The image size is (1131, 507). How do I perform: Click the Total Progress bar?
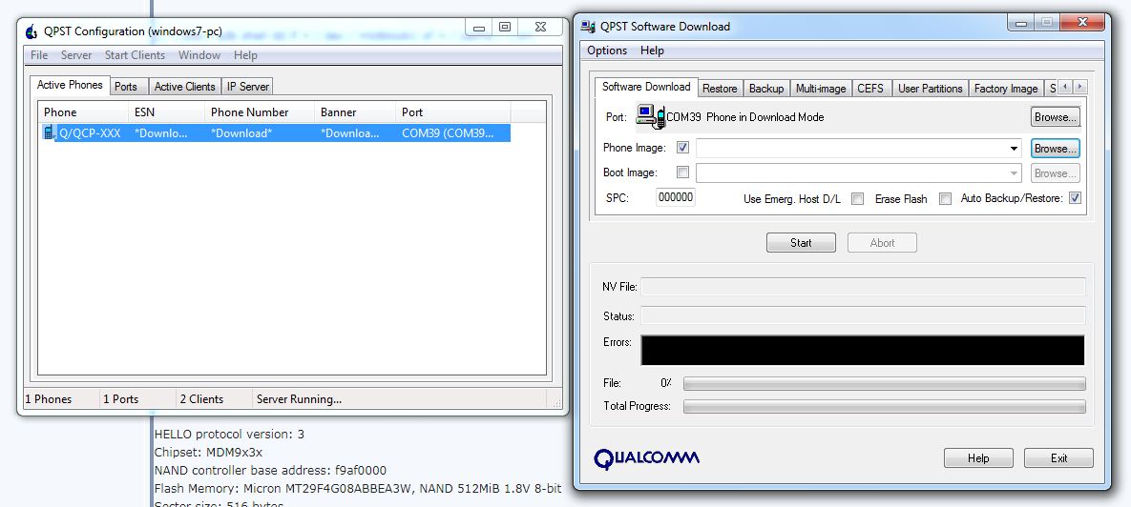tap(885, 407)
